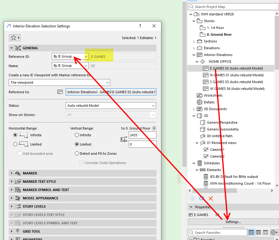Close the Interior Elevation Selection Settings dialog
Viewport: 279px width, 240px height.
point(154,26)
